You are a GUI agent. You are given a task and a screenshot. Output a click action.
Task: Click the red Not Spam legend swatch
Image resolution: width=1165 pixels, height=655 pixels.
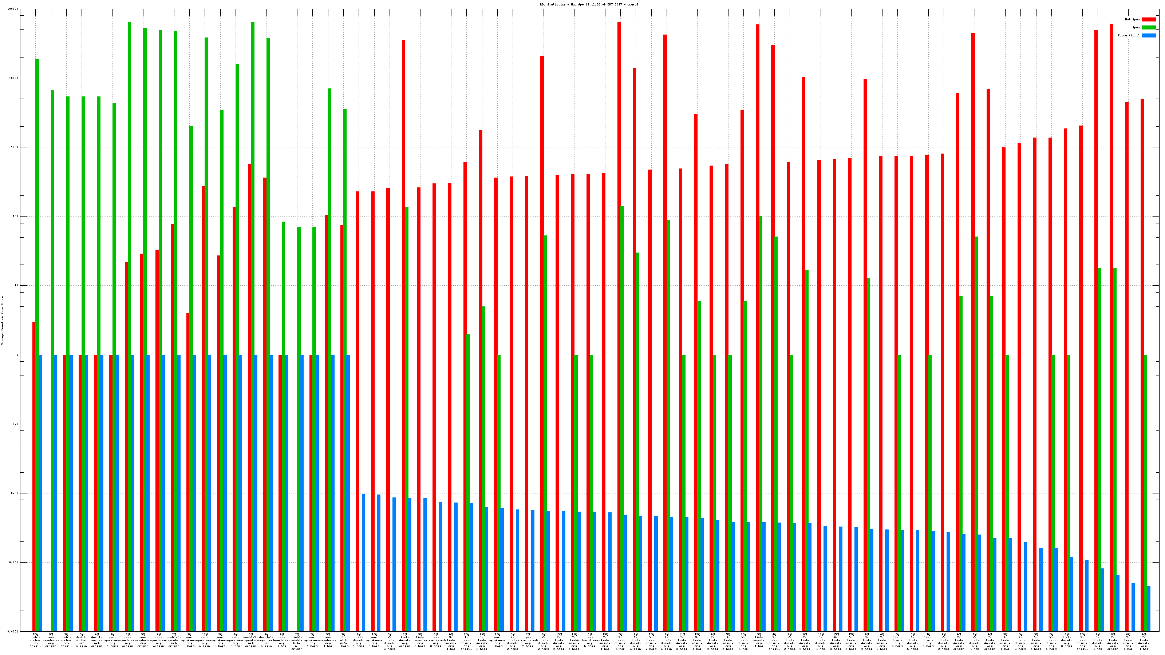(1148, 19)
